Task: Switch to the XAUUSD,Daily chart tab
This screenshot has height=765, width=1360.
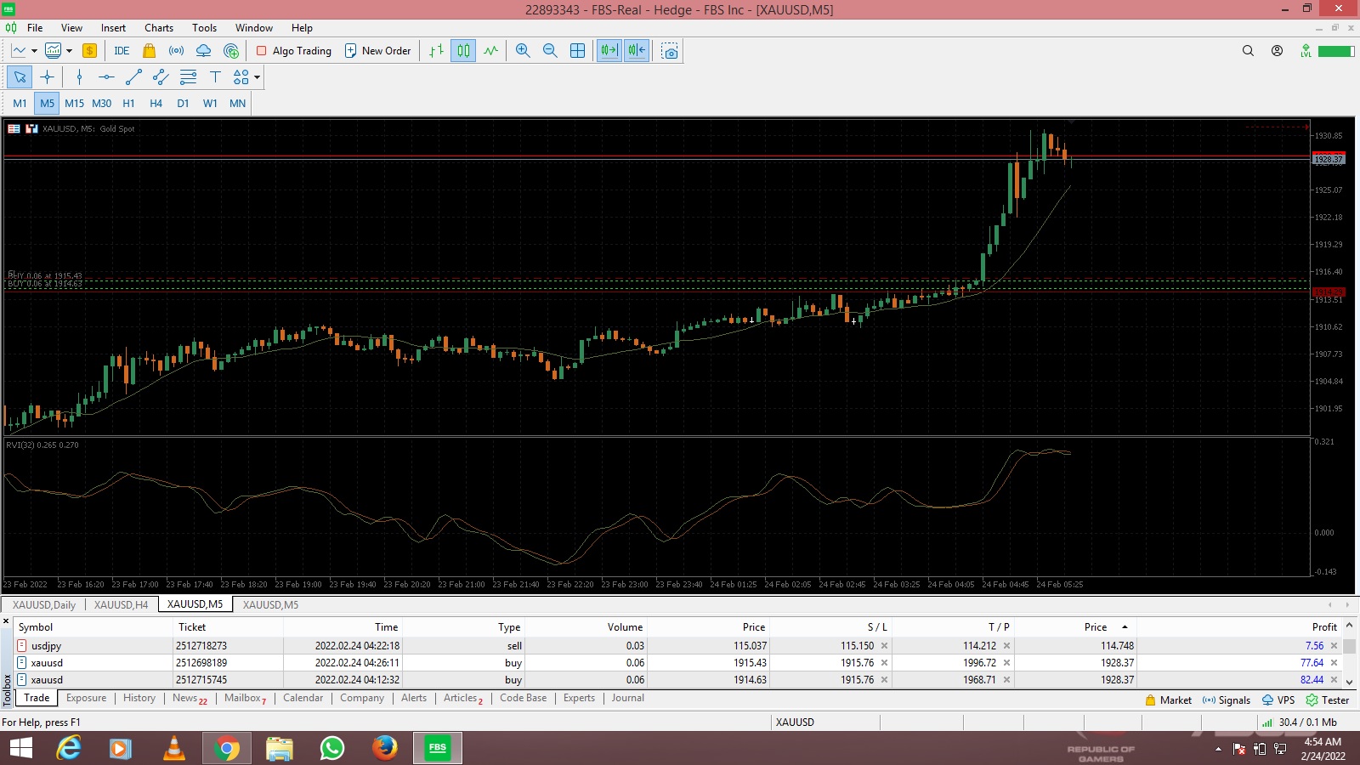Action: tap(44, 605)
